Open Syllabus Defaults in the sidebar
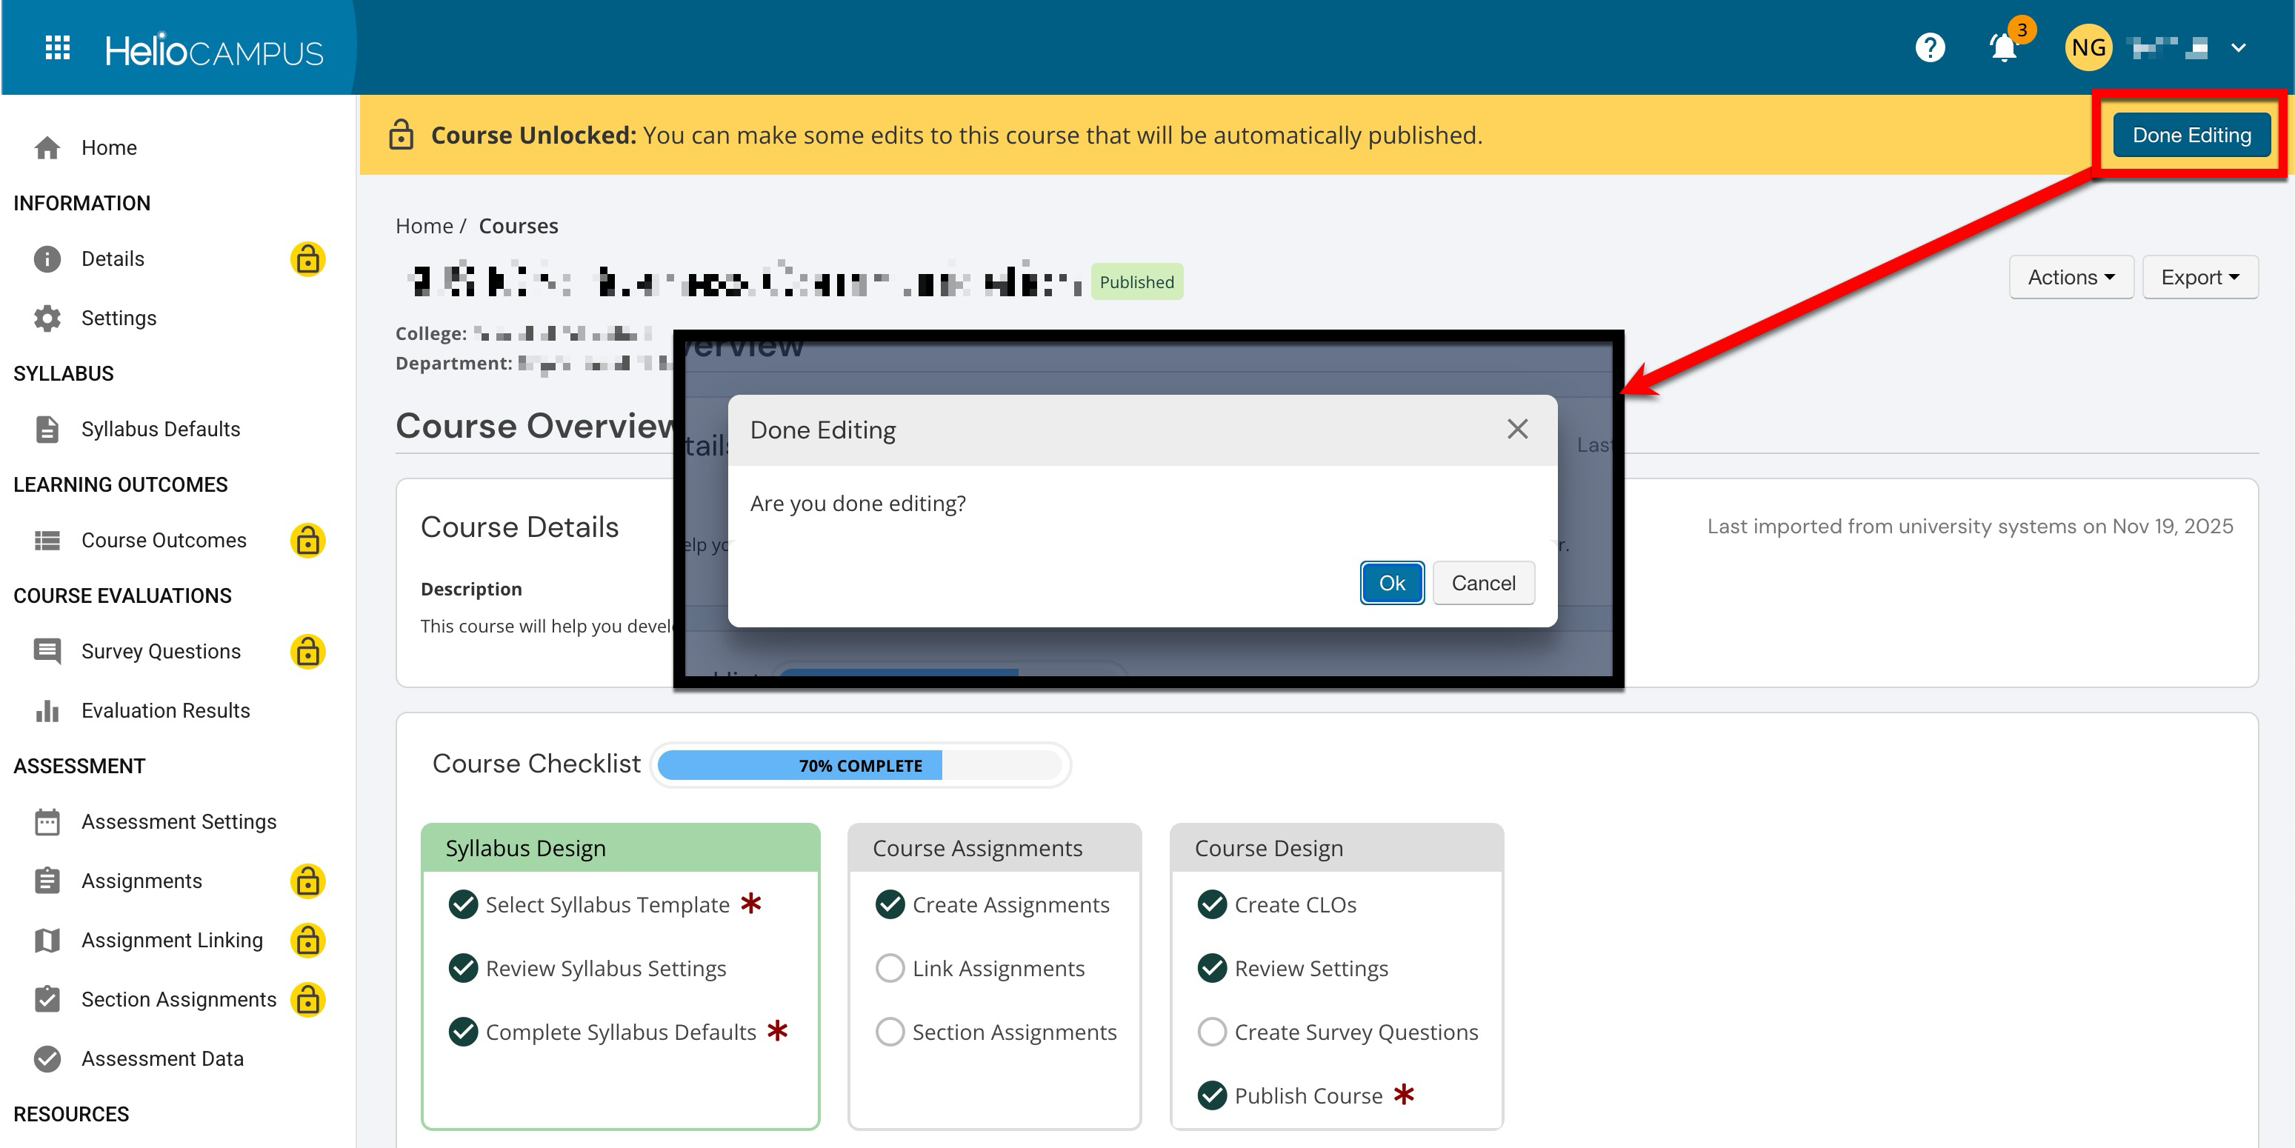The width and height of the screenshot is (2295, 1148). click(x=160, y=430)
